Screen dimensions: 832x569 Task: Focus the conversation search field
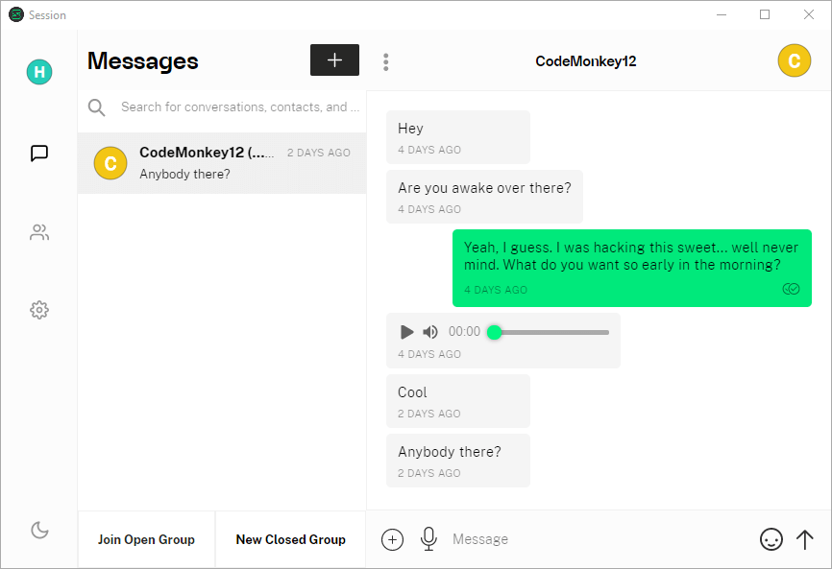(240, 107)
